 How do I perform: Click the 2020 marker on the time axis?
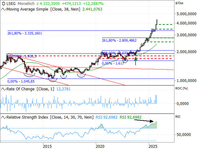click(x=99, y=146)
